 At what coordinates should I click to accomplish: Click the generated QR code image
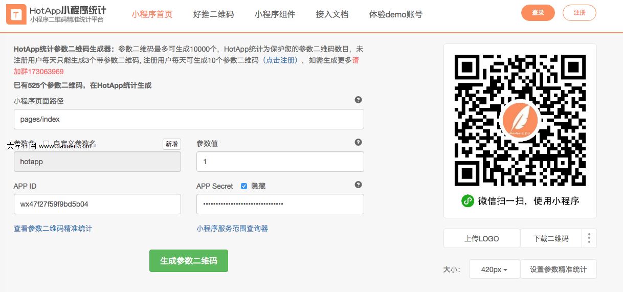point(520,121)
